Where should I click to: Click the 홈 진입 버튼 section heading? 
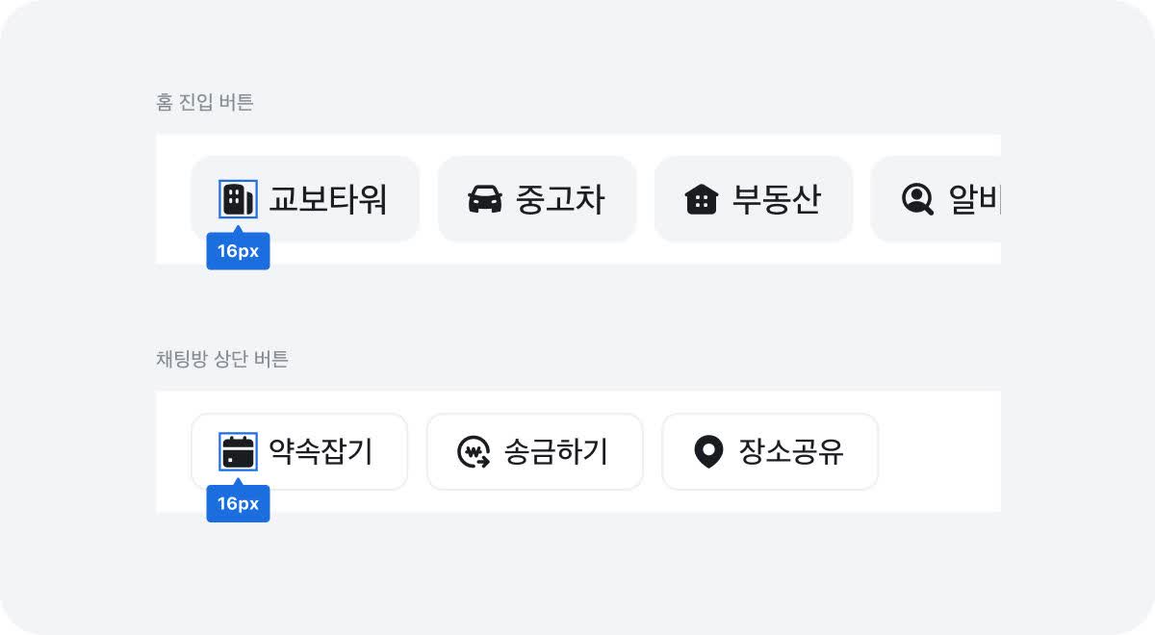coord(204,102)
